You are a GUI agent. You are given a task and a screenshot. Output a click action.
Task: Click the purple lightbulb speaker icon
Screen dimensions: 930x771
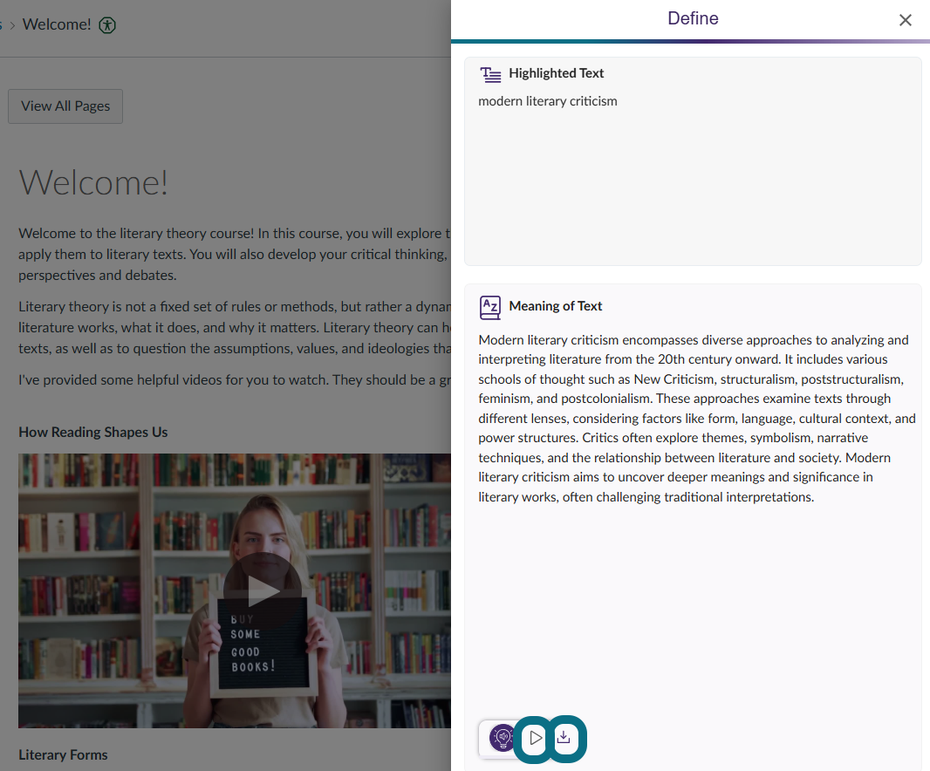click(x=503, y=738)
